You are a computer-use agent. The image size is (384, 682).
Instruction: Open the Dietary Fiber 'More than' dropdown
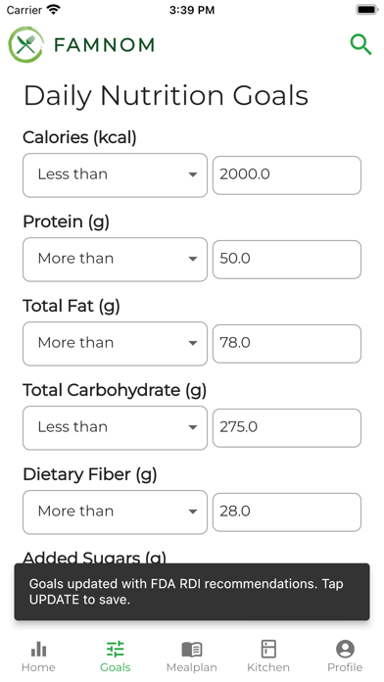pos(115,511)
